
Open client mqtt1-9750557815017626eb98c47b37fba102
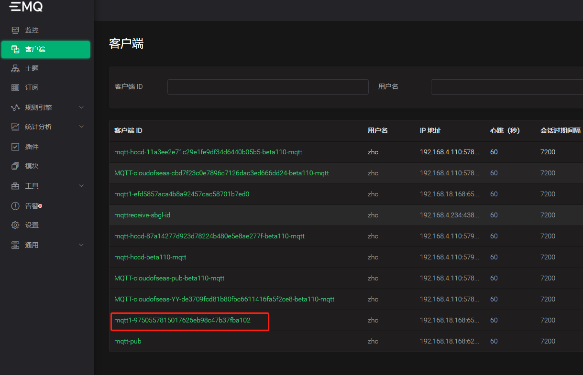[182, 320]
